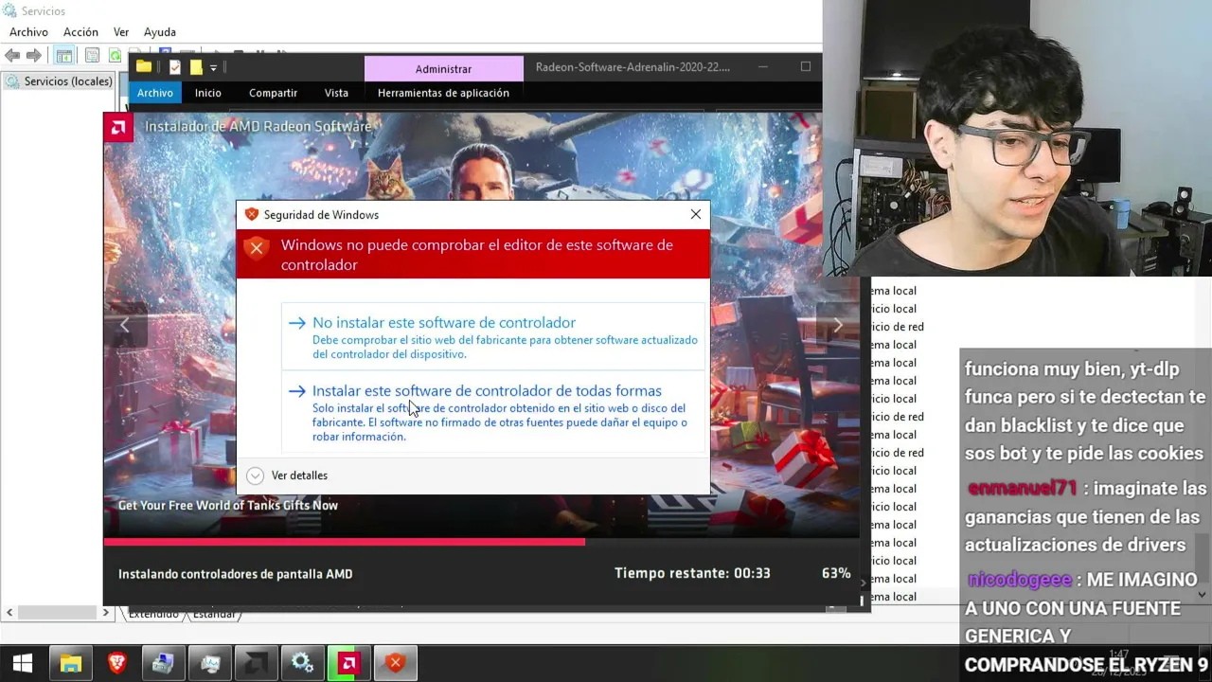Show previous installer banner slide
The width and height of the screenshot is (1212, 682).
[x=125, y=325]
